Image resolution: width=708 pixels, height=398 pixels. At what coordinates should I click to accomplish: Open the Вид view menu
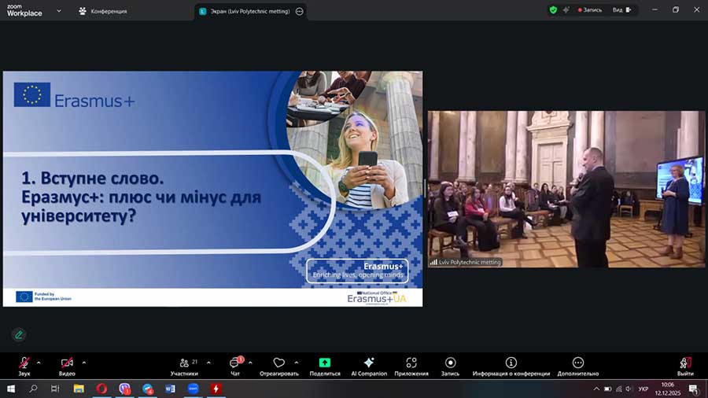click(x=622, y=10)
